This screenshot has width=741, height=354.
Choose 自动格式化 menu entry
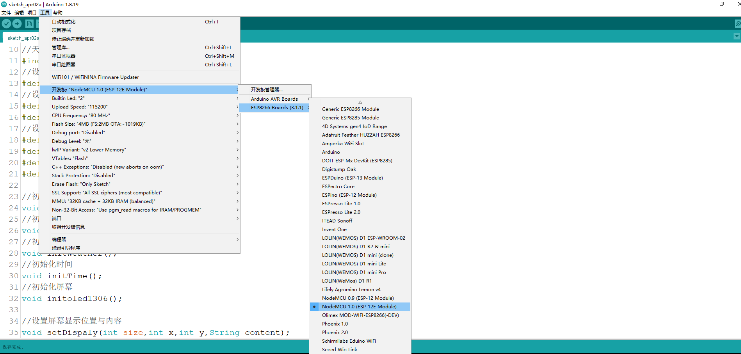coord(140,22)
